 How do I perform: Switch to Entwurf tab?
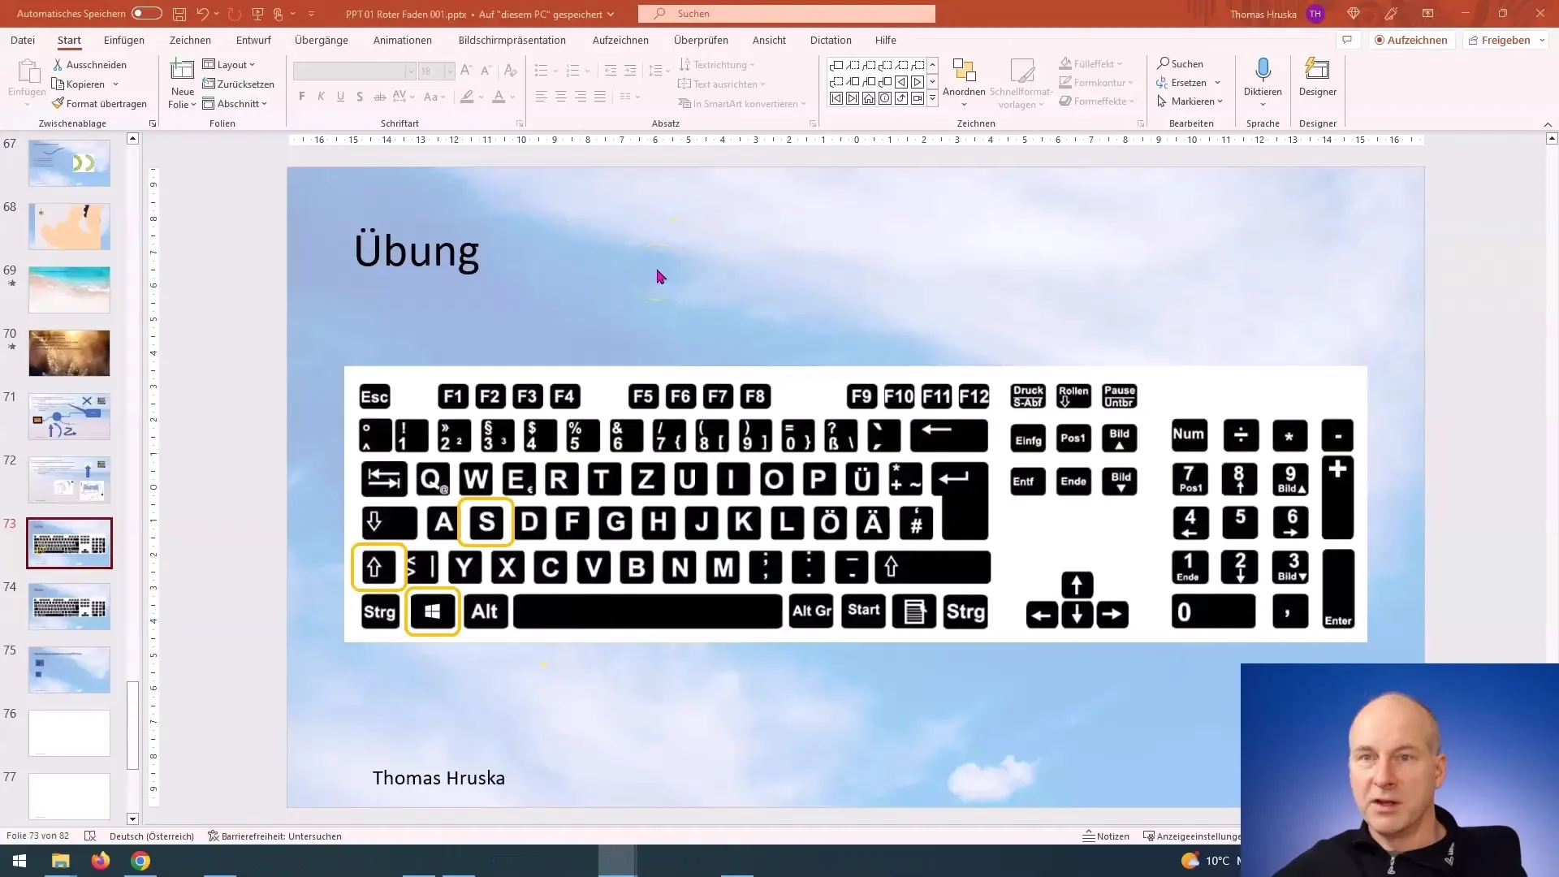[253, 40]
